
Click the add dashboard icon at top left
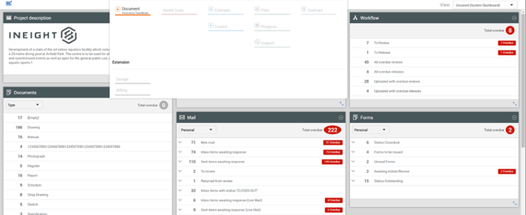pos(9,3)
